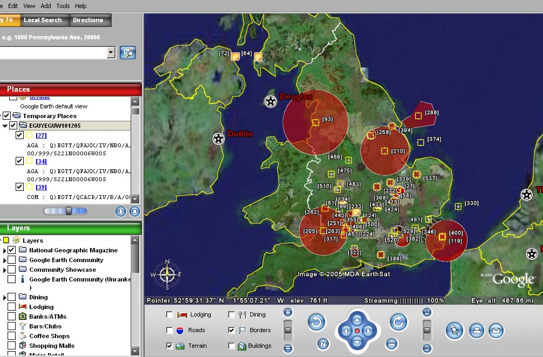Collapse the EGUYEGUW101205 folder
This screenshot has height=357, width=543.
point(5,126)
